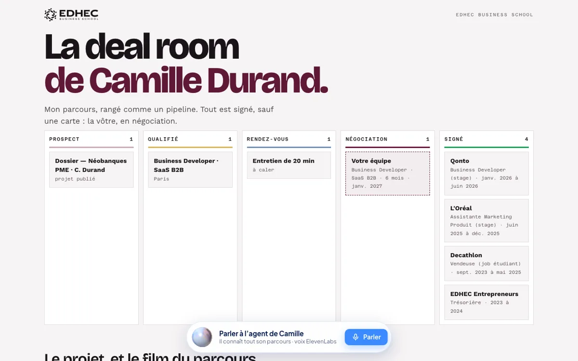Click the 'Paris' location text
The height and width of the screenshot is (361, 578).
click(x=161, y=179)
